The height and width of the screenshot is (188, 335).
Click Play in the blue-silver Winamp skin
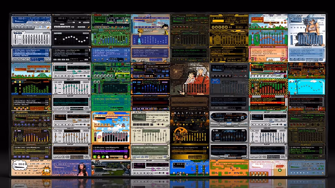(x=19, y=27)
